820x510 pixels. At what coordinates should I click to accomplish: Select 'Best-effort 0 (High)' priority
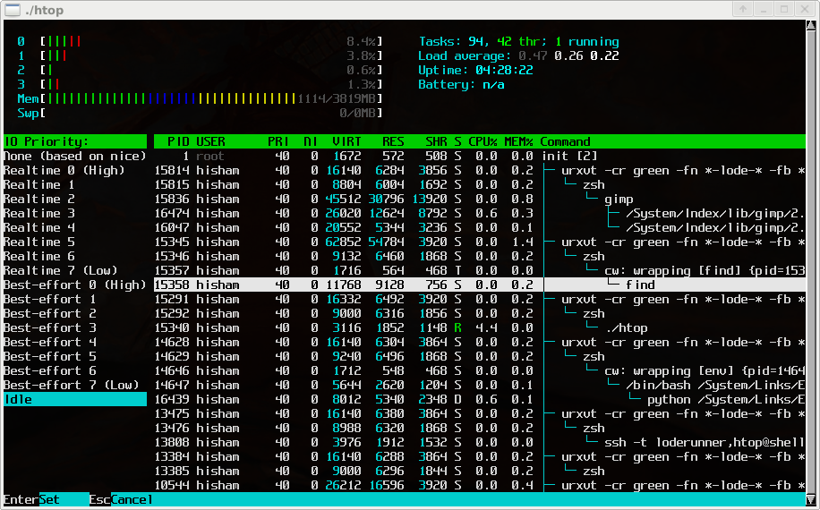click(73, 285)
